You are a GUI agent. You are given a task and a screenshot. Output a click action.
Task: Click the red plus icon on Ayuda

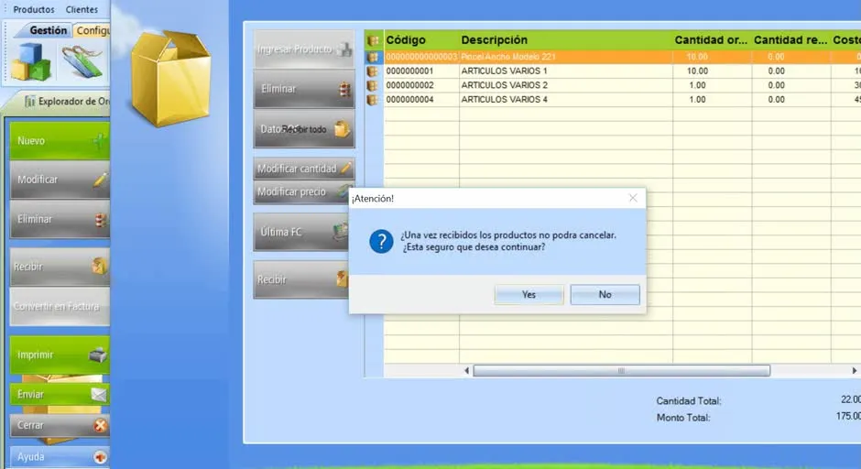[100, 457]
